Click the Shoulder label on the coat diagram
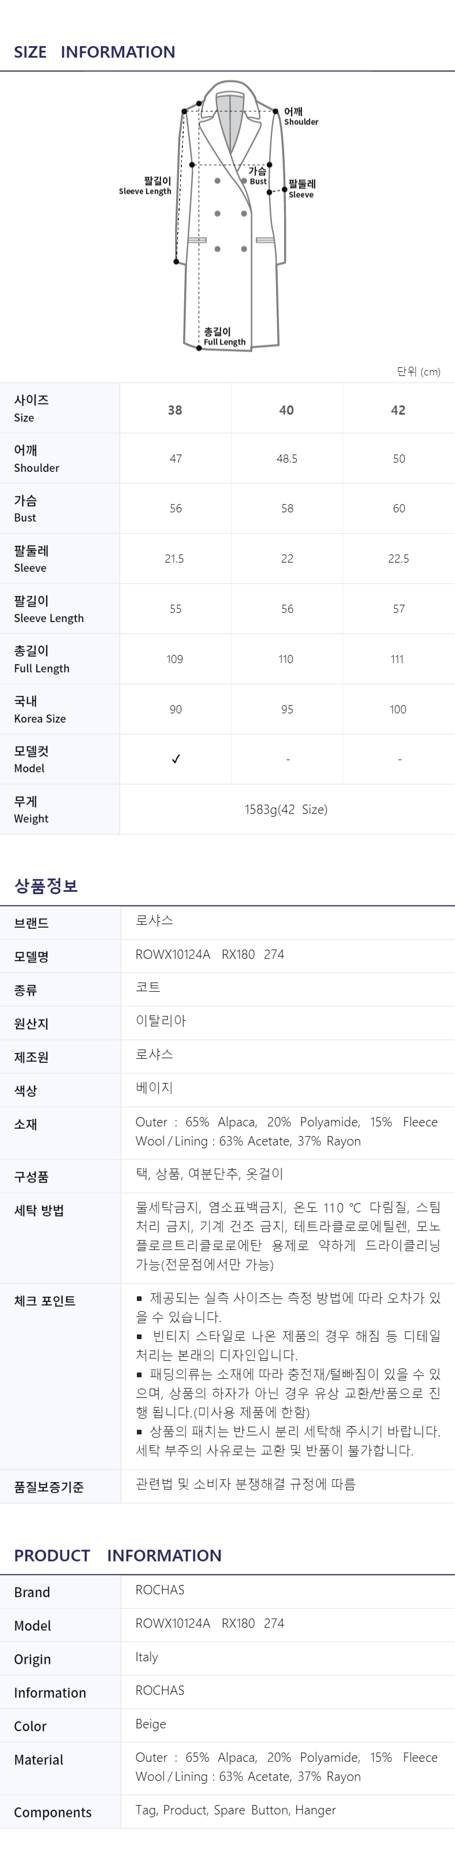This screenshot has width=455, height=1867. tap(300, 117)
